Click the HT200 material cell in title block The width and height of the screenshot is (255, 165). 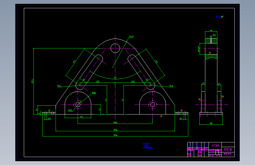pyautogui.click(x=215, y=146)
